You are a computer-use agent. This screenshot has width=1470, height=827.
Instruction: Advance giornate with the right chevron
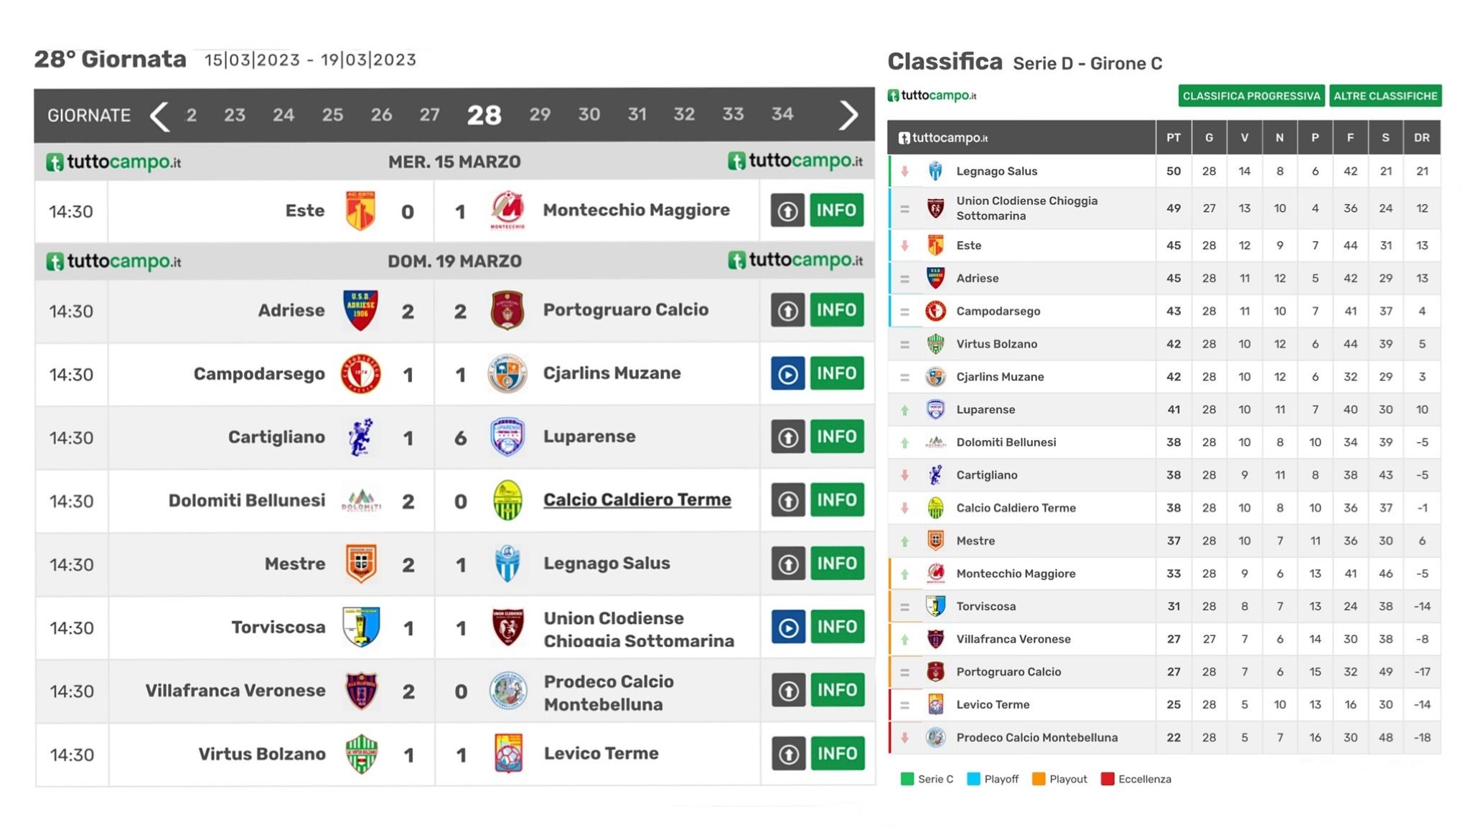coord(848,115)
